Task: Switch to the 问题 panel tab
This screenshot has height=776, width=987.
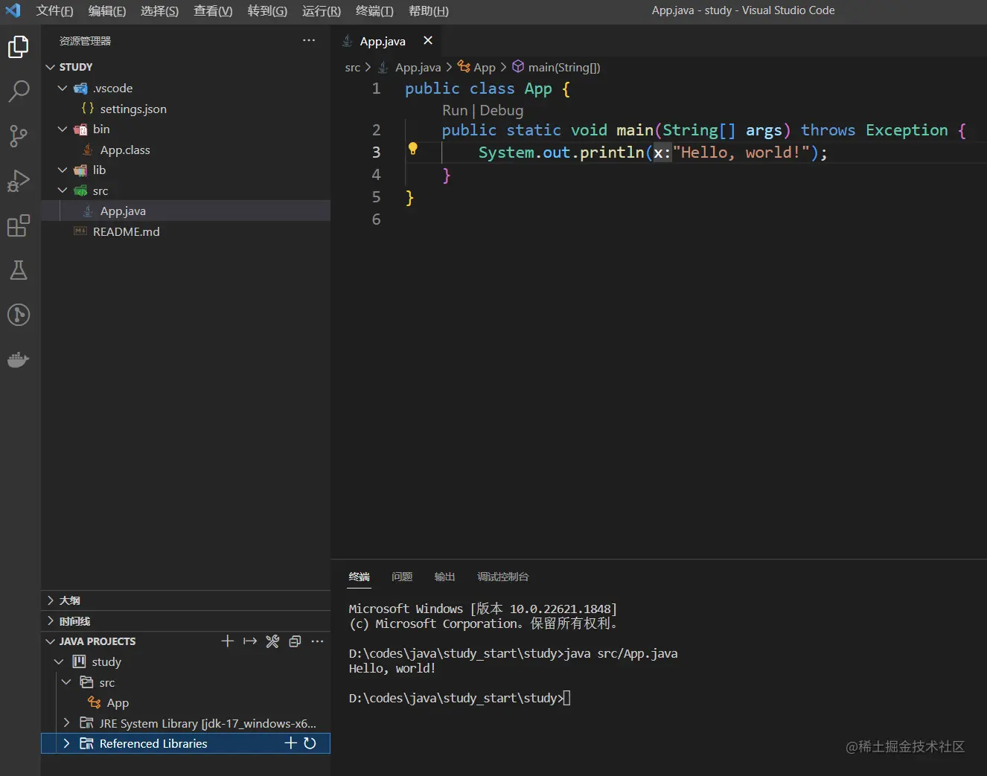Action: pyautogui.click(x=402, y=577)
